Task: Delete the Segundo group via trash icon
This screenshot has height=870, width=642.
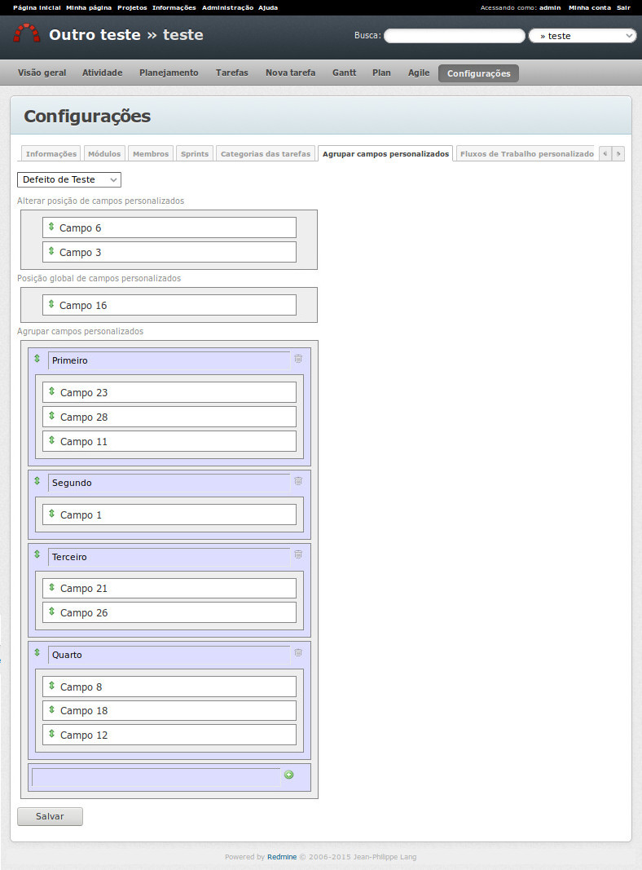Action: [x=298, y=481]
